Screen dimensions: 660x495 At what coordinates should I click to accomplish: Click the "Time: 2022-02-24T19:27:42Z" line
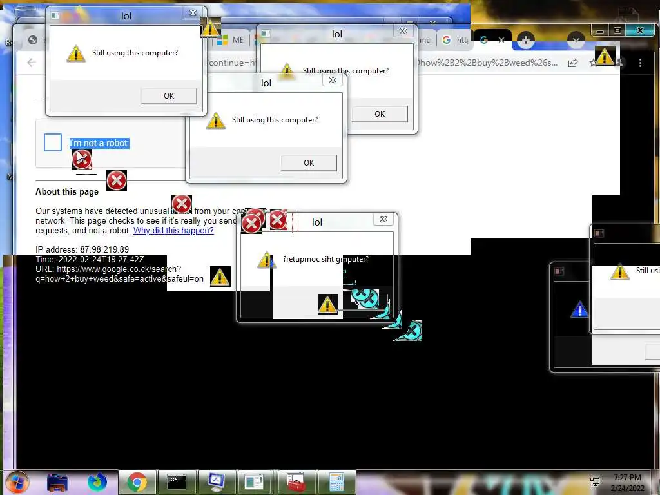tap(90, 259)
